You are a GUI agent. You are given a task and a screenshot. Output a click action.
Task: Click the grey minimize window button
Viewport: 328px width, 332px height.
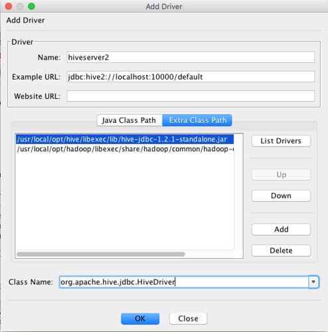(x=20, y=7)
